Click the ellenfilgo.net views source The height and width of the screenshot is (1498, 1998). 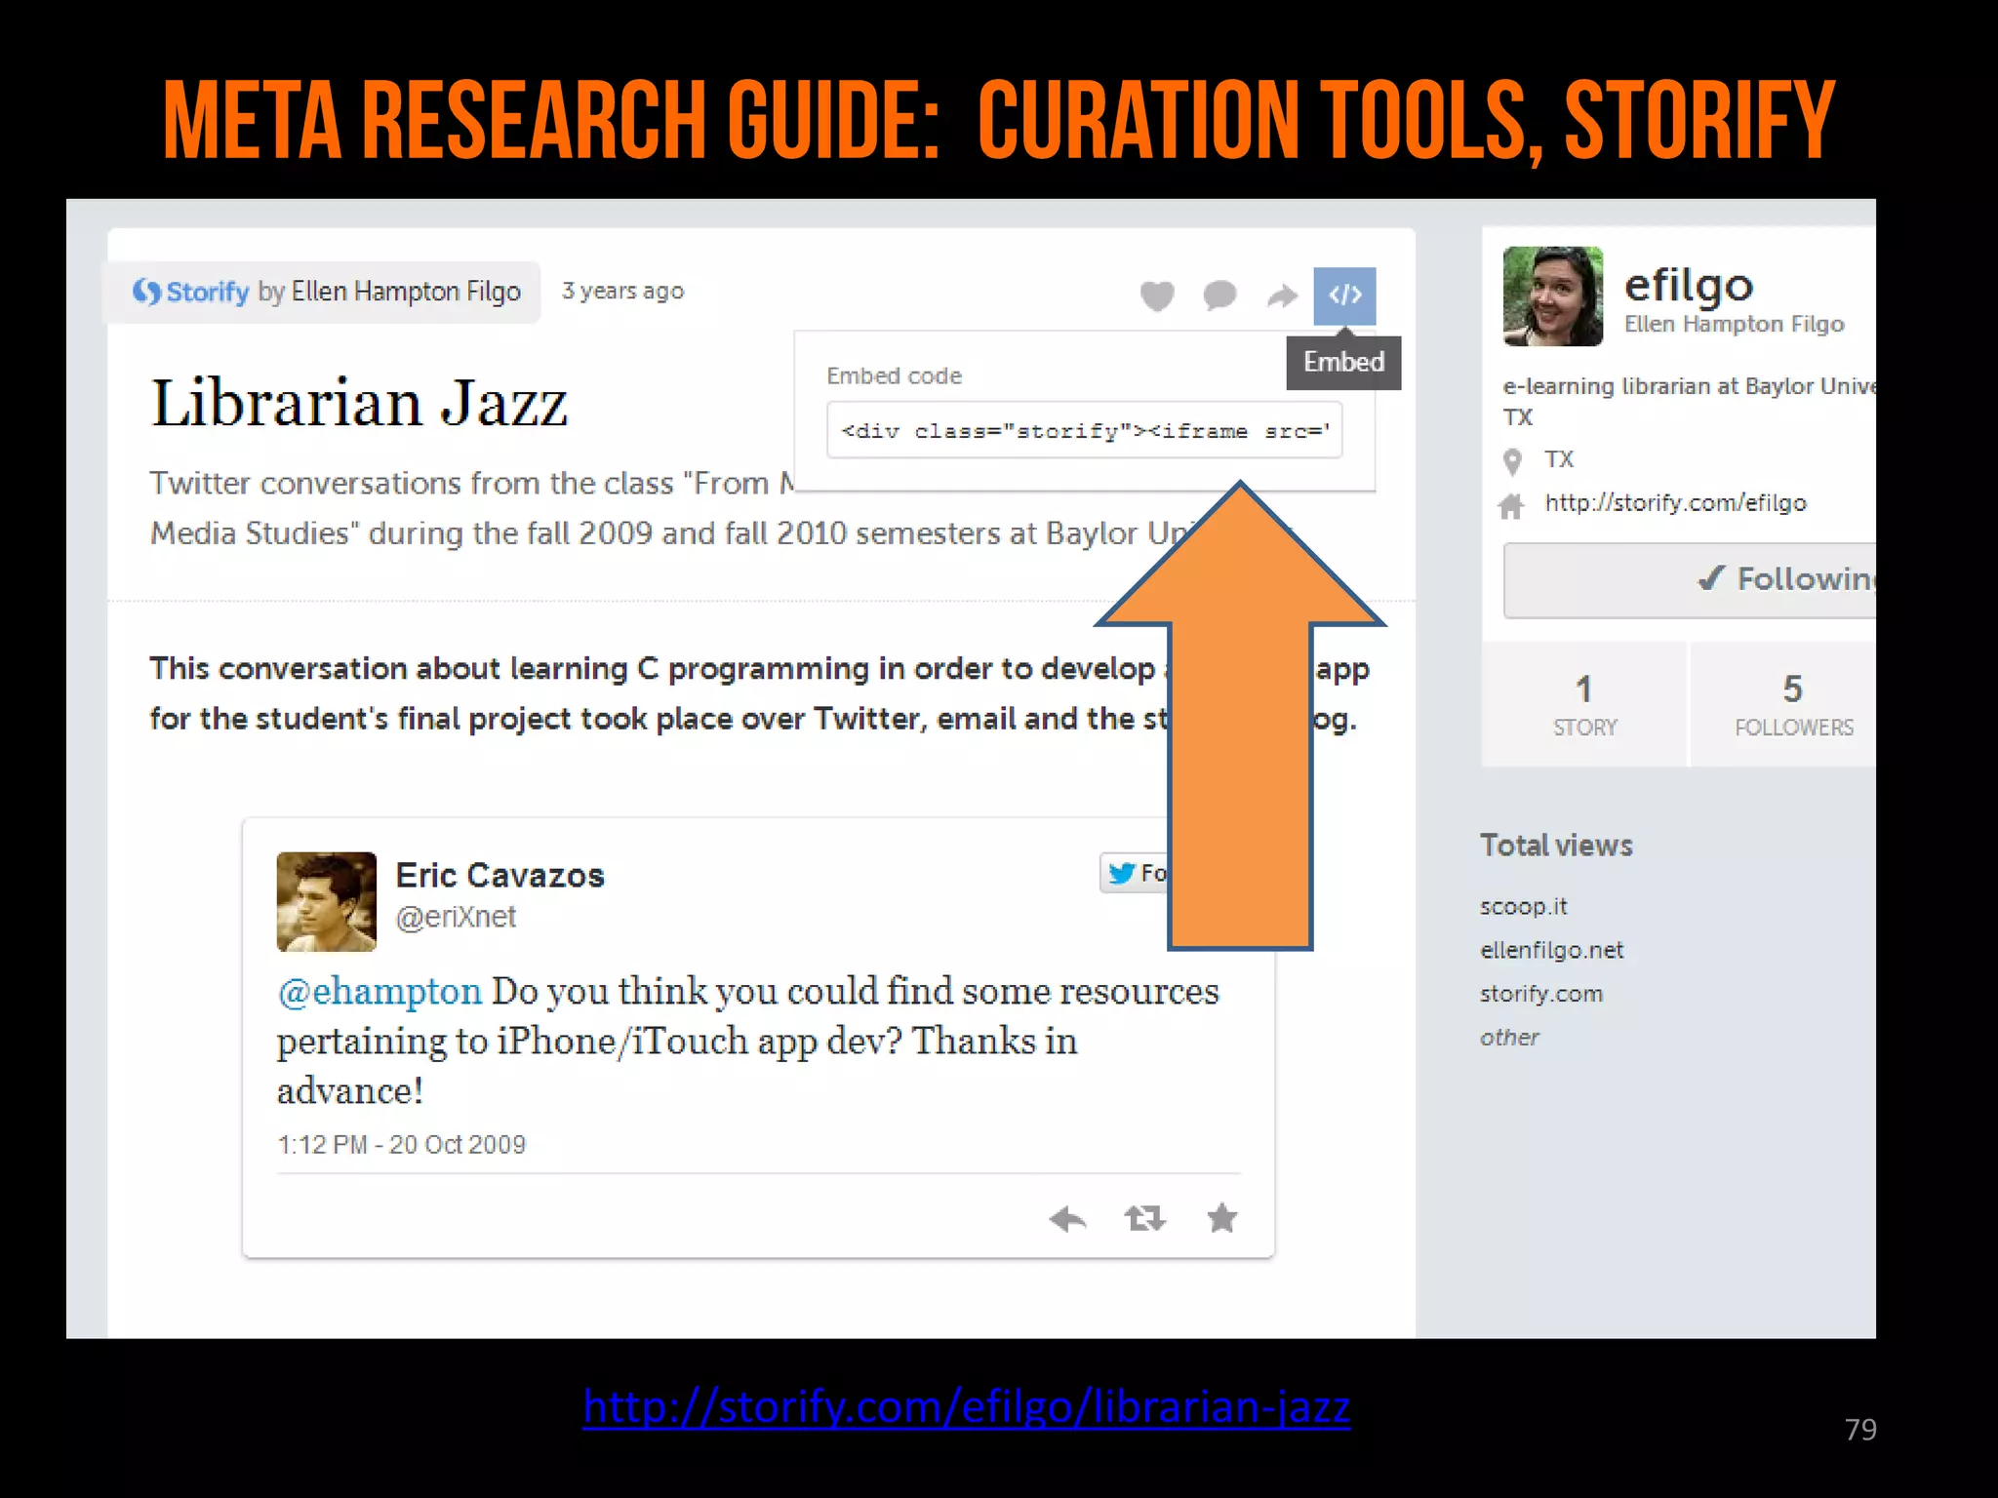click(1551, 950)
